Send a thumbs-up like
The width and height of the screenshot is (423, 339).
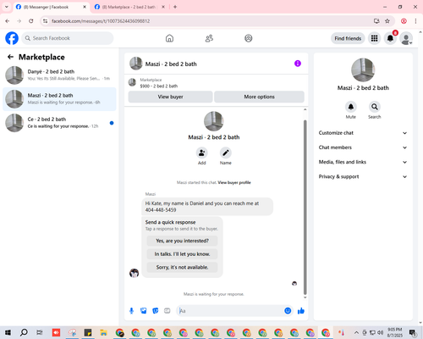pos(301,311)
